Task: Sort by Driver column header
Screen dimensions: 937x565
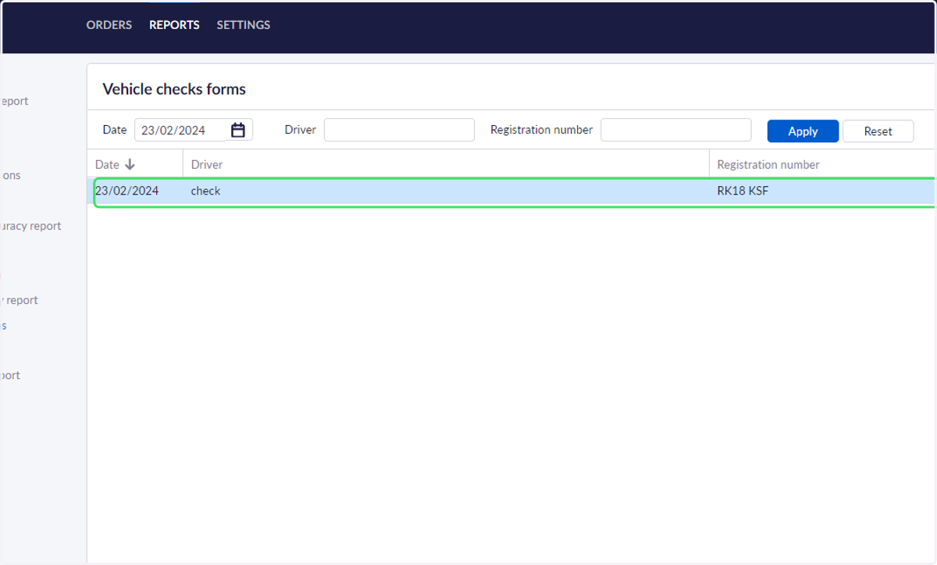Action: (207, 165)
